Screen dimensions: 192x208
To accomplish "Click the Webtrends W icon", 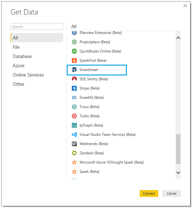I will coord(74,144).
